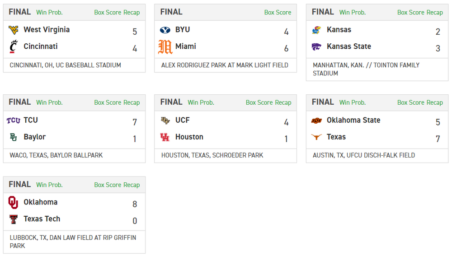Open Recap for Kansas vs Kansas State
452x260 pixels.
[434, 12]
